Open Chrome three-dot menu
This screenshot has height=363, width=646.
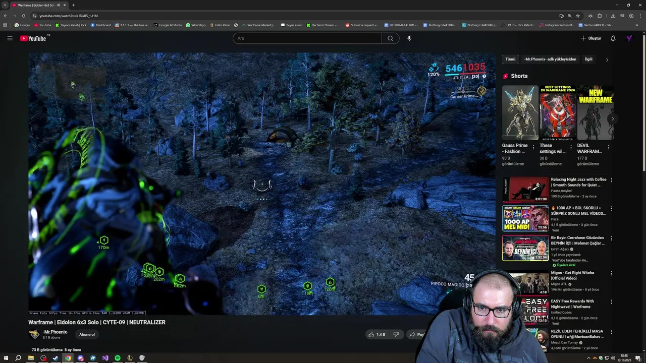[x=640, y=16]
